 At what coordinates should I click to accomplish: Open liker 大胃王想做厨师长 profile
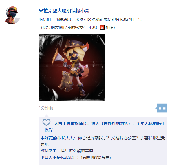[71, 124]
